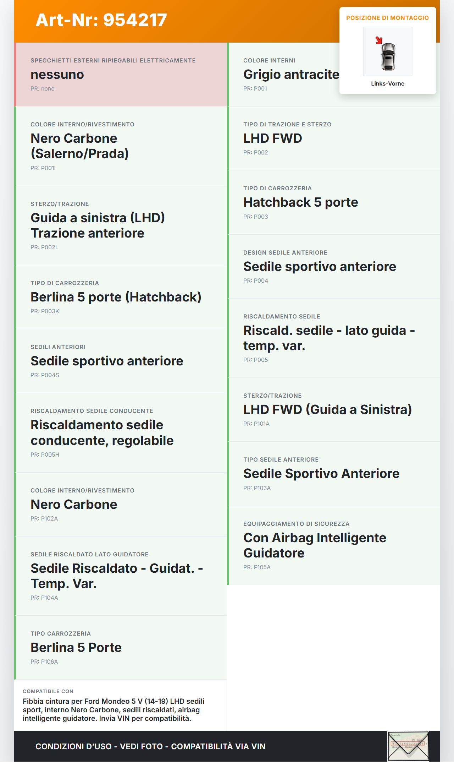Select the red 'nessuno' mirror card
This screenshot has height=762, width=454.
(x=121, y=75)
